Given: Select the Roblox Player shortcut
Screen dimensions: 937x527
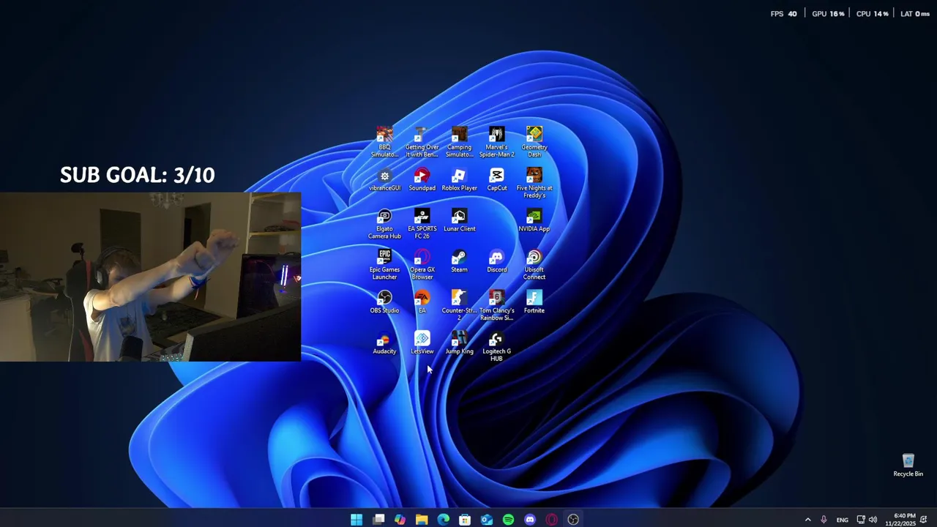Looking at the screenshot, I should (459, 180).
